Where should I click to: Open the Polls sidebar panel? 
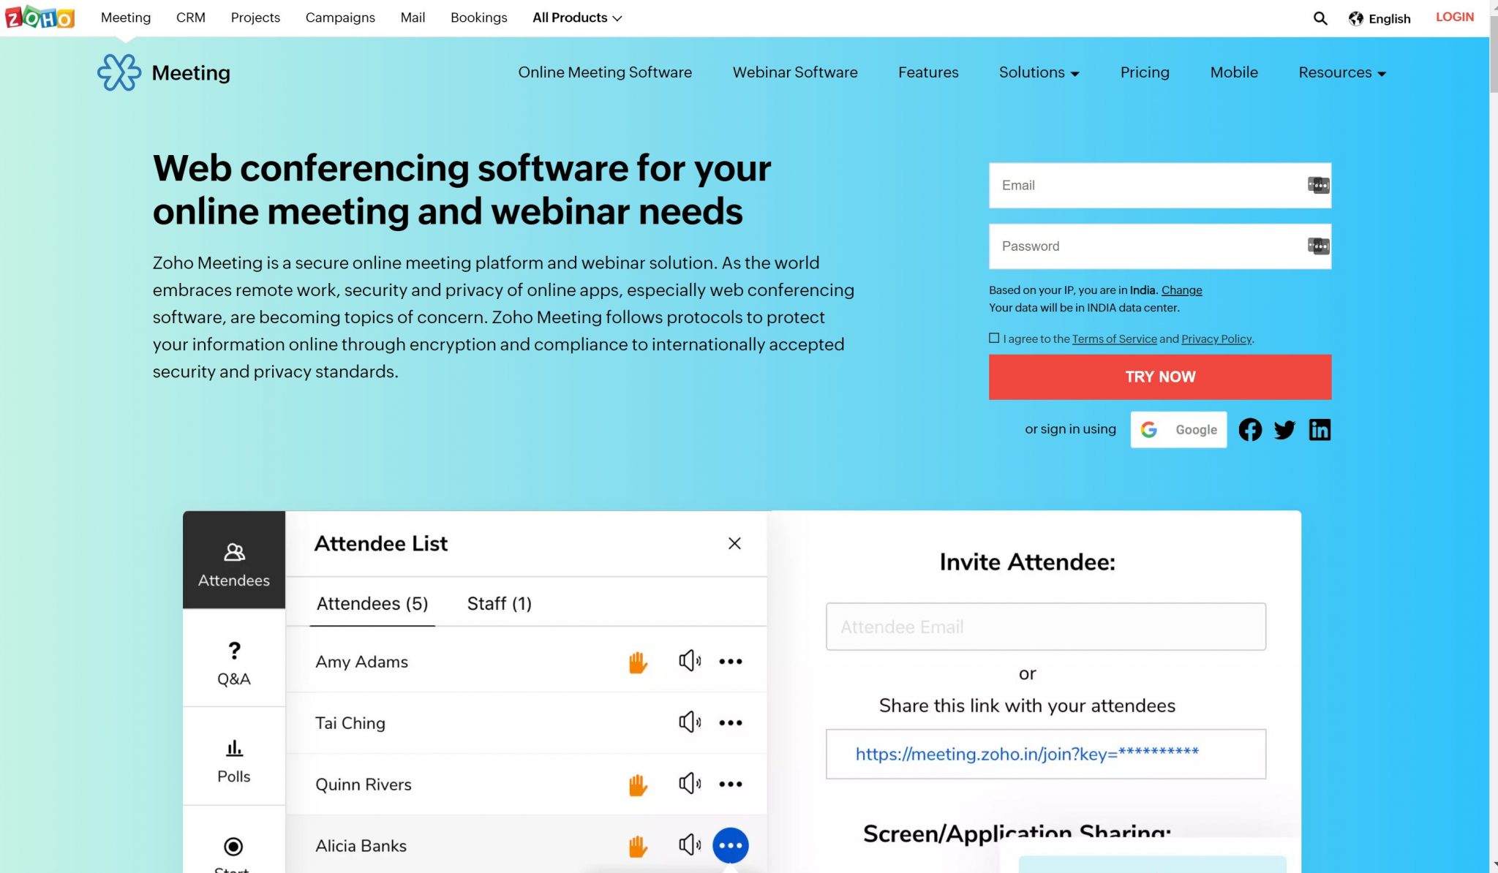[x=234, y=756]
